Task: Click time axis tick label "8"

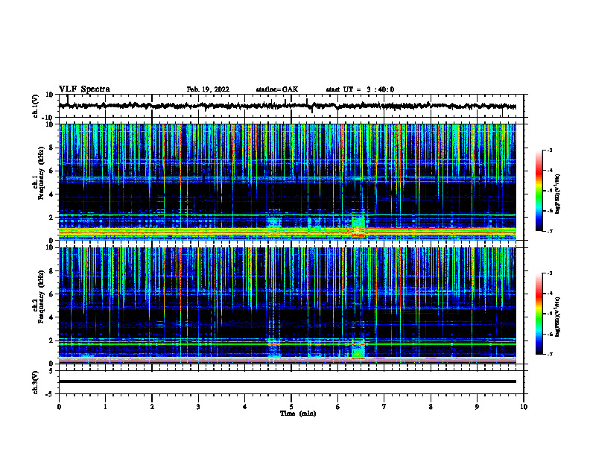Action: point(431,407)
